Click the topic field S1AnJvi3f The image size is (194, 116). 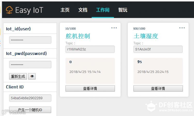tap(158, 49)
